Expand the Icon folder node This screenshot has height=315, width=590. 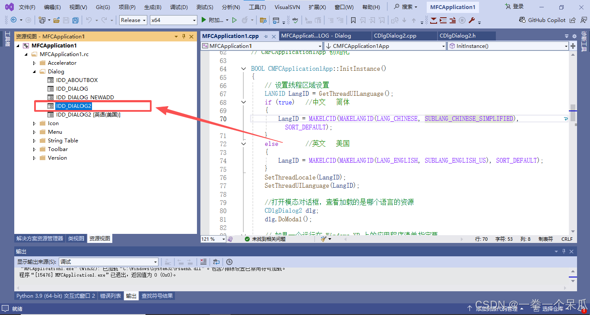tap(35, 123)
